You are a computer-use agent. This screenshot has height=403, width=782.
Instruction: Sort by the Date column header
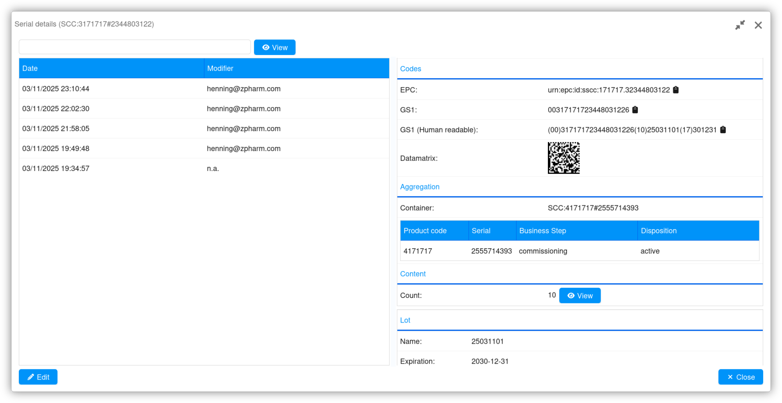click(x=111, y=68)
